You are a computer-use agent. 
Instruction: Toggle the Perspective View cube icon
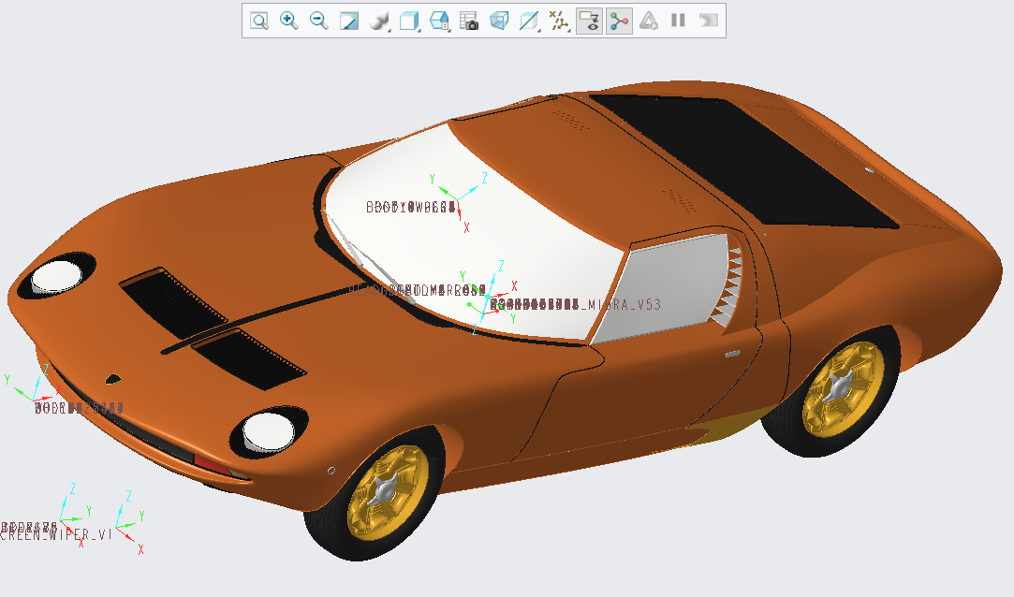click(499, 21)
